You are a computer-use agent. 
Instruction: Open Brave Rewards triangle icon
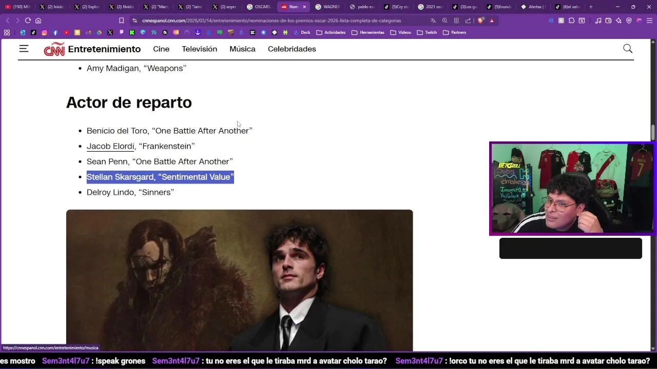pos(492,20)
